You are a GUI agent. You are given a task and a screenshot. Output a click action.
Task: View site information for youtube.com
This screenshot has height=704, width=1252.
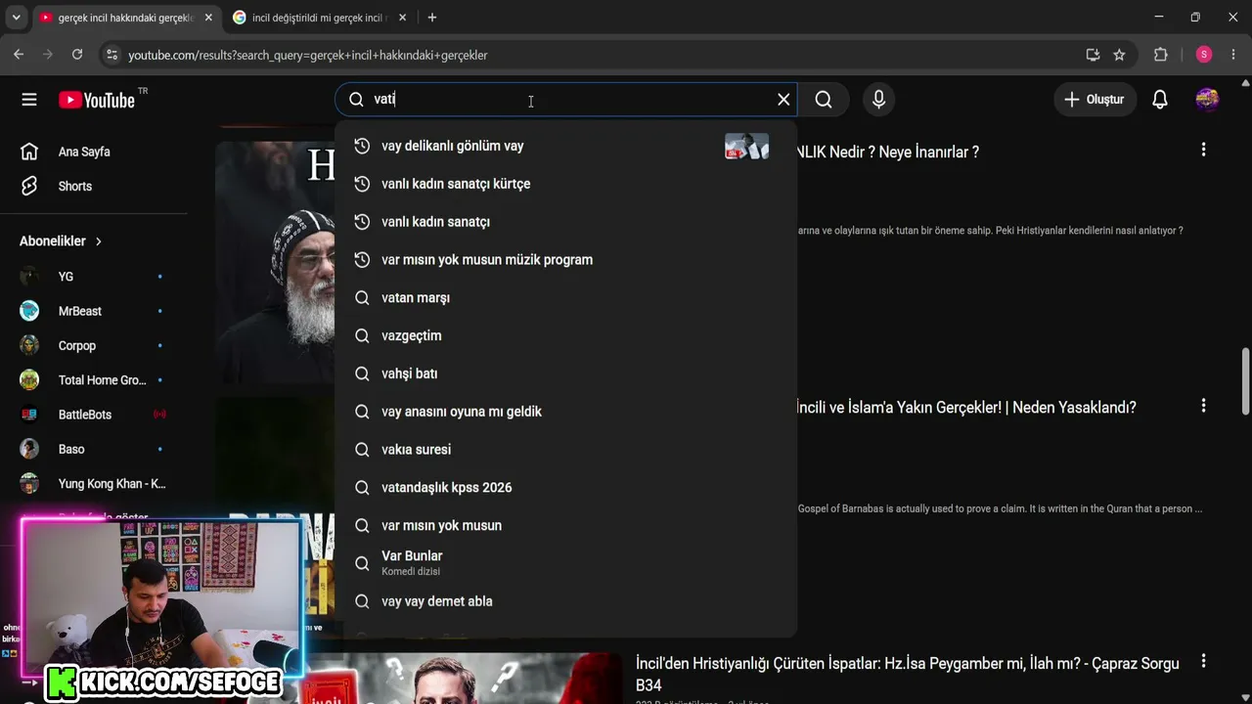click(x=112, y=55)
